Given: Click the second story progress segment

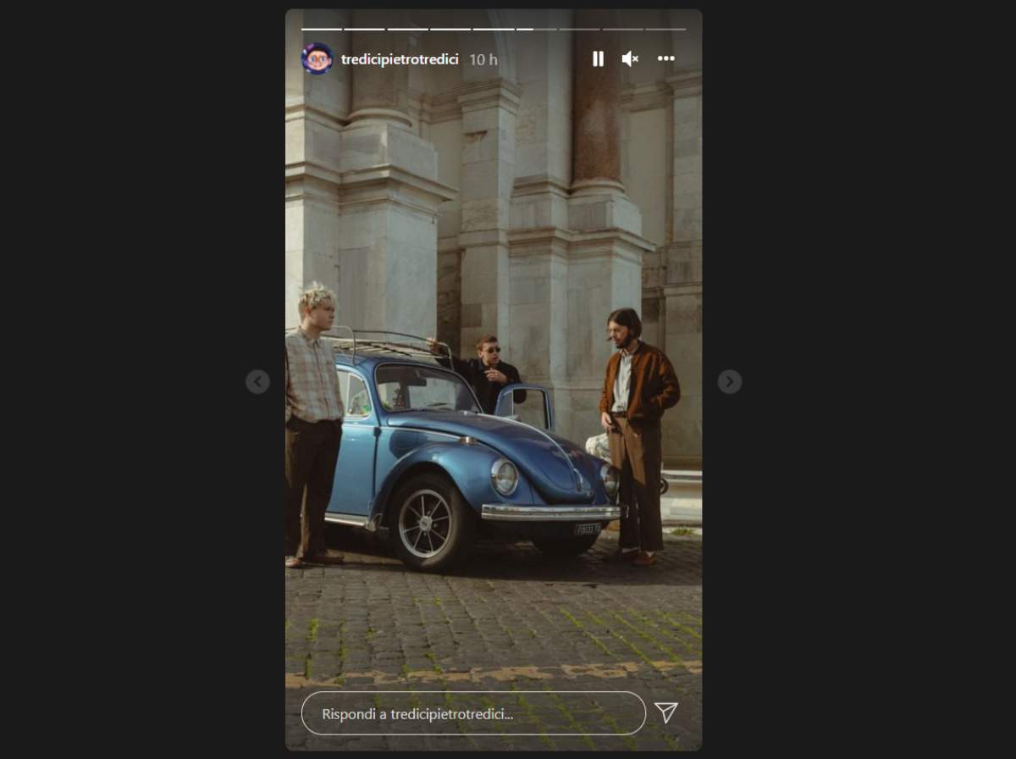Looking at the screenshot, I should pyautogui.click(x=364, y=29).
